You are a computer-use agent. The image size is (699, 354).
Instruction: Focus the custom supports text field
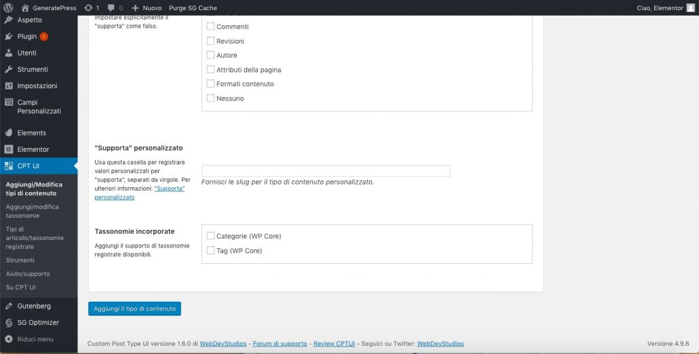(x=326, y=171)
